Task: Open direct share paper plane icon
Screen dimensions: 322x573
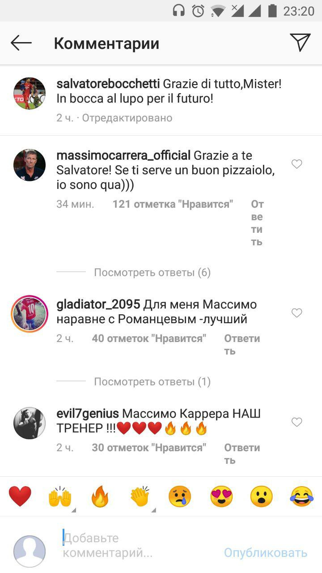Action: click(300, 43)
